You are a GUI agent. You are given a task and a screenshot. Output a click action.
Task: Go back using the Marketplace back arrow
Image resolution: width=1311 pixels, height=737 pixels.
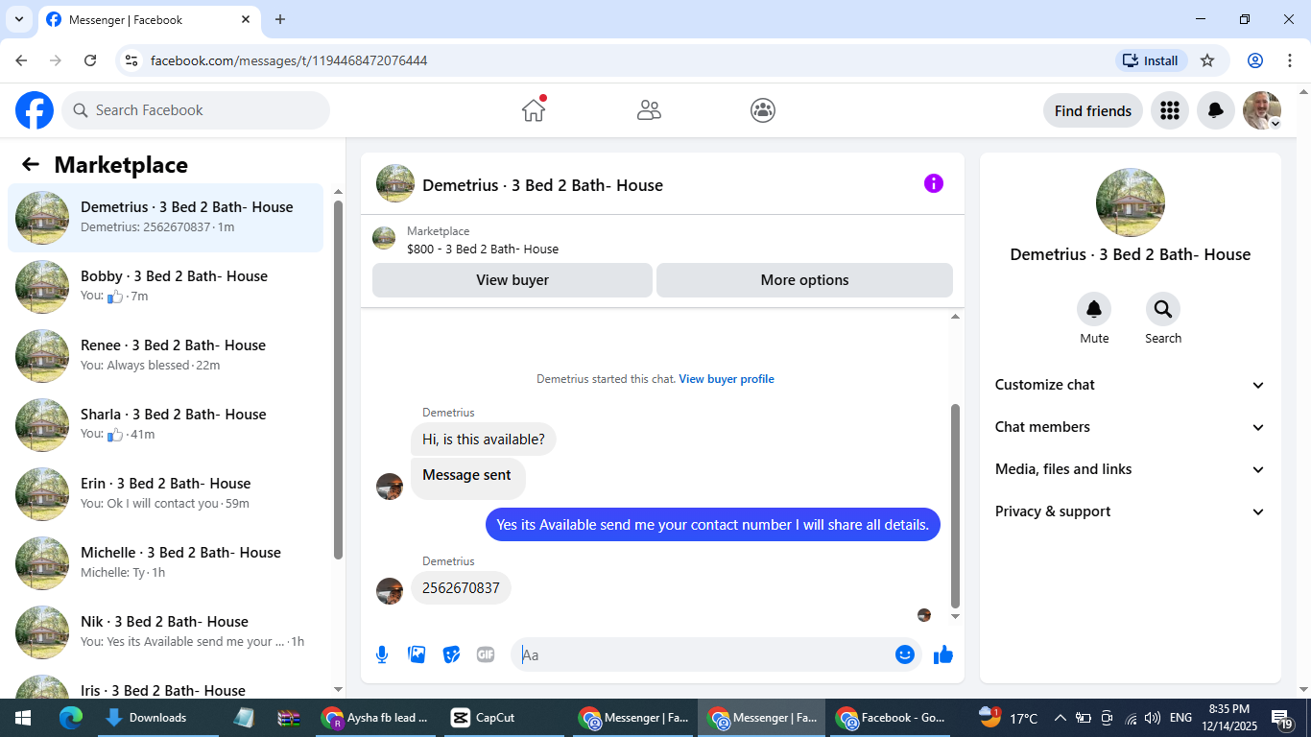click(31, 164)
